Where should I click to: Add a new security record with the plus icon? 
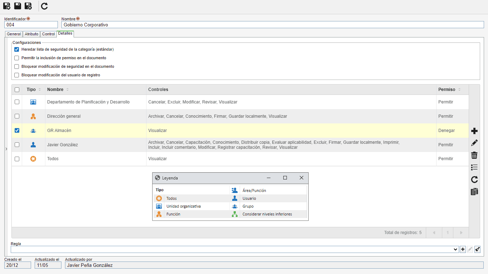(474, 131)
